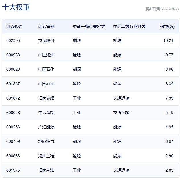This screenshot has width=180, height=180.
Task: Click the 中证一级行业分类 column header
Action: click(89, 26)
